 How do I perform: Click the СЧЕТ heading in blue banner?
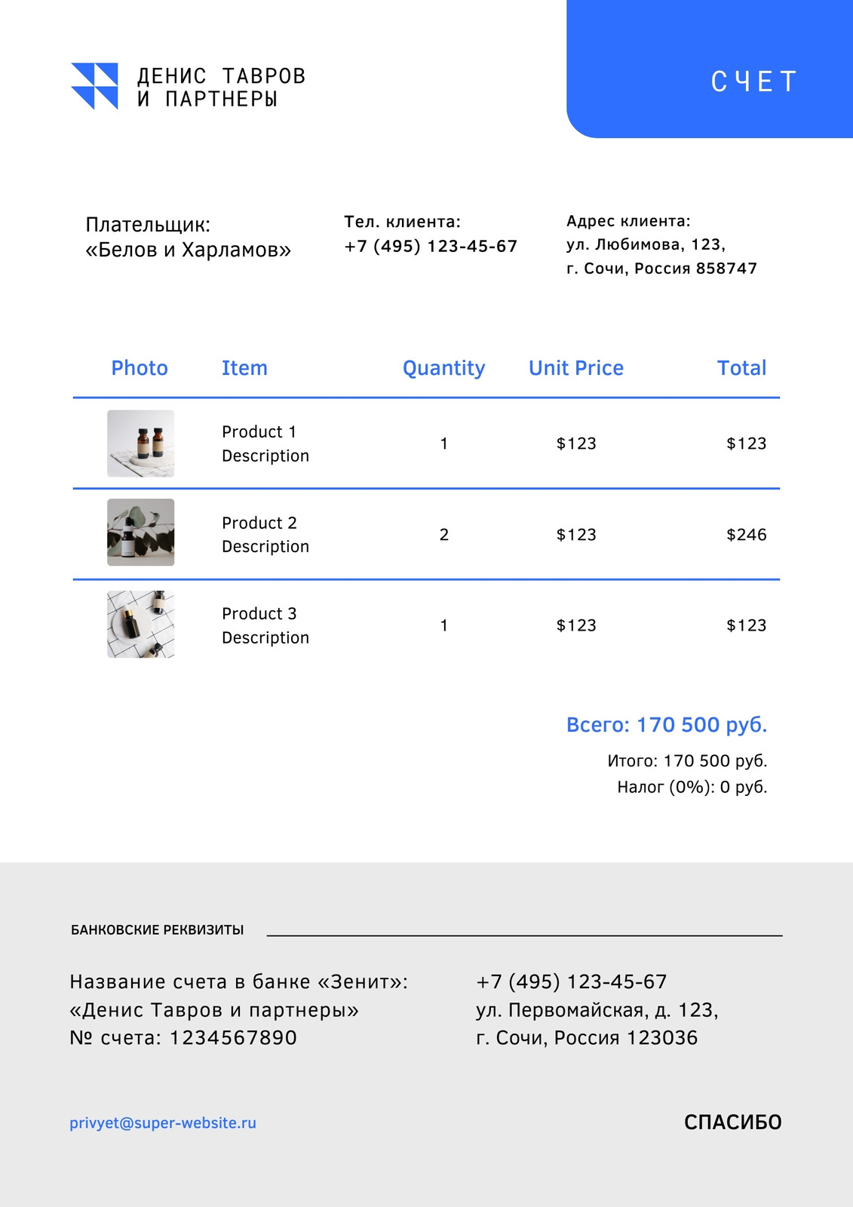tap(754, 81)
